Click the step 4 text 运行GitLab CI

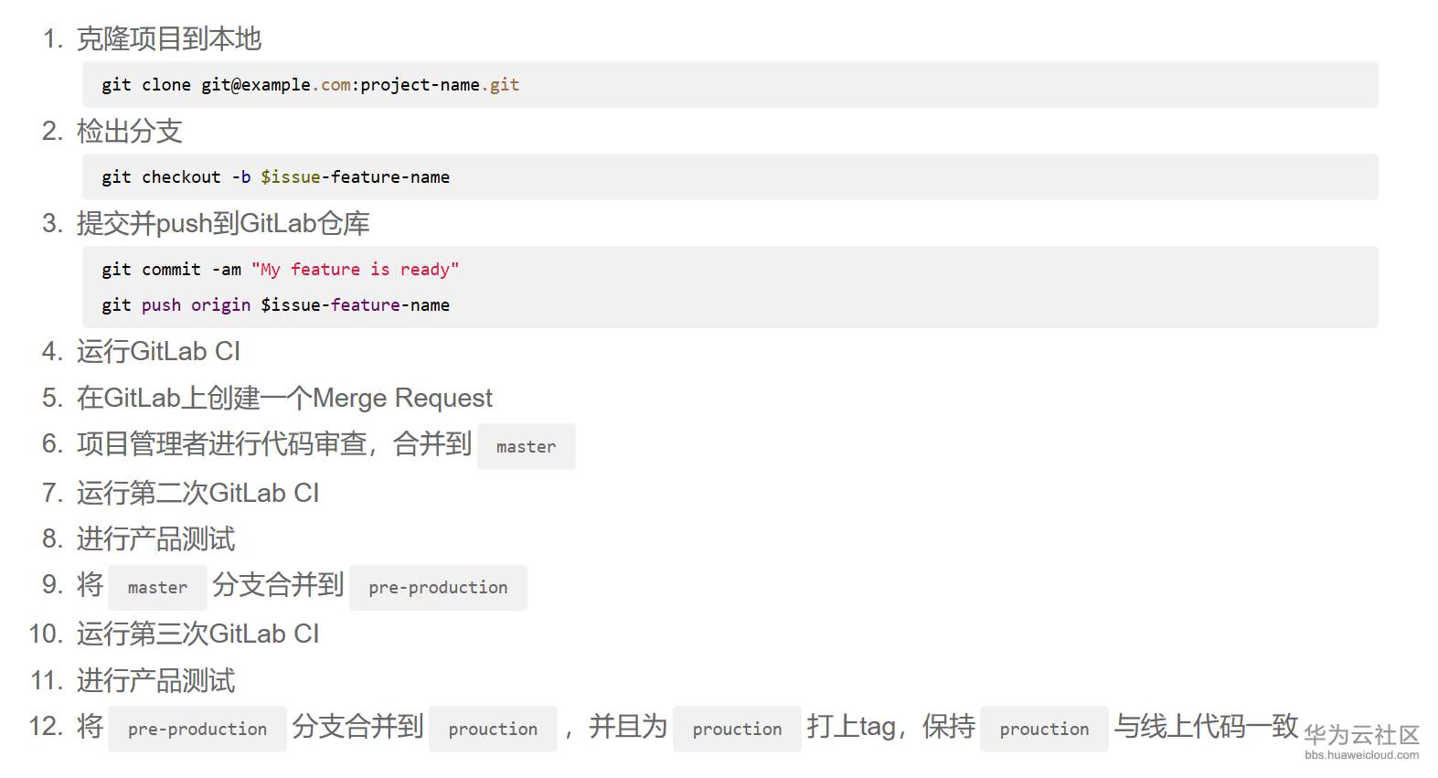click(x=158, y=352)
